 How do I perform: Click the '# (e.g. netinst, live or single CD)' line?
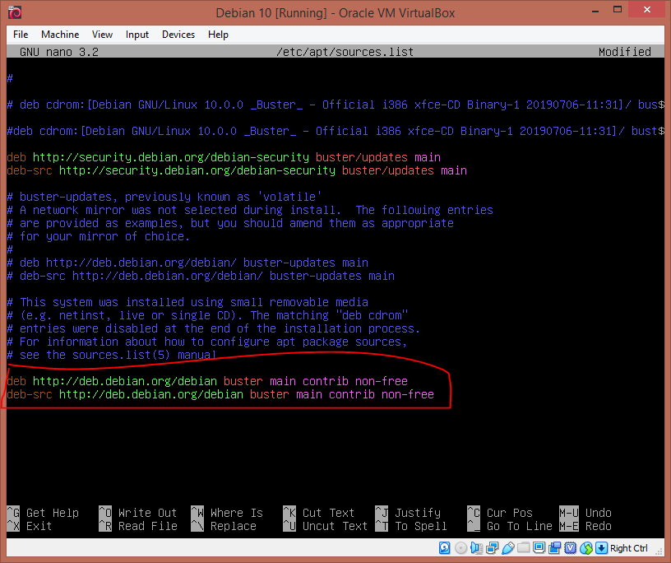tap(207, 315)
